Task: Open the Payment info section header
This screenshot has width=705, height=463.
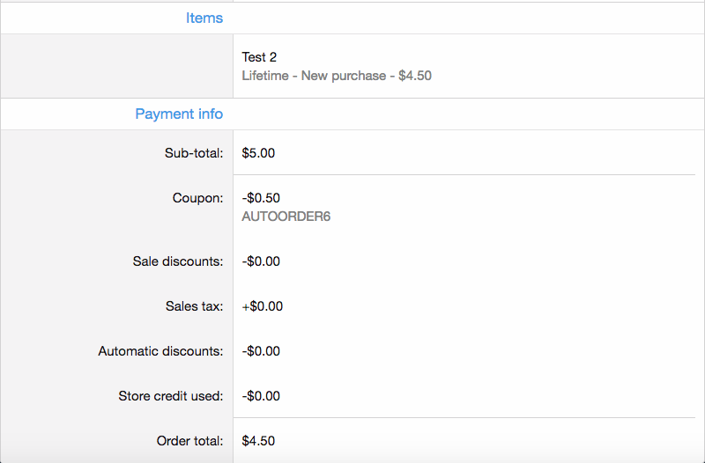Action: pyautogui.click(x=179, y=114)
